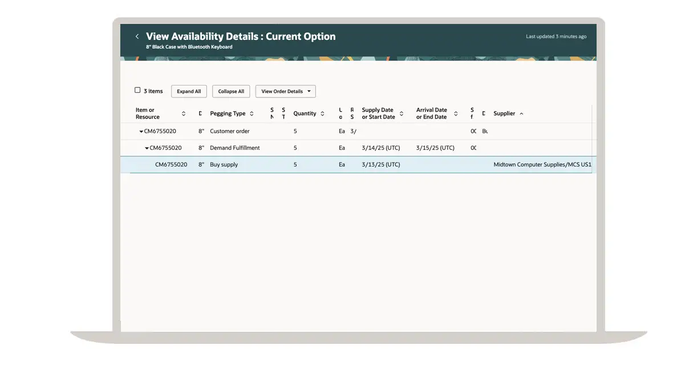The image size is (677, 382).
Task: Select the 3/15/25 arrival date cell
Action: [x=435, y=148]
